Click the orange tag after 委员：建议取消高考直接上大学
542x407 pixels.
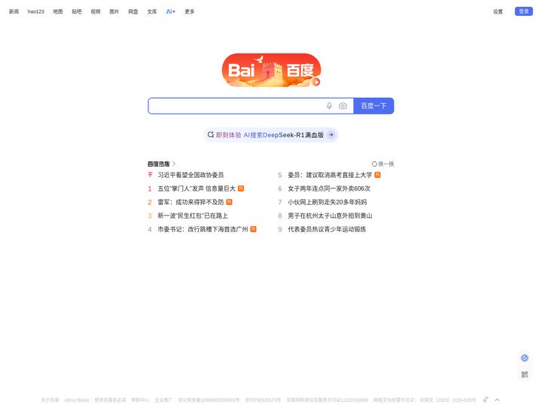pyautogui.click(x=377, y=175)
